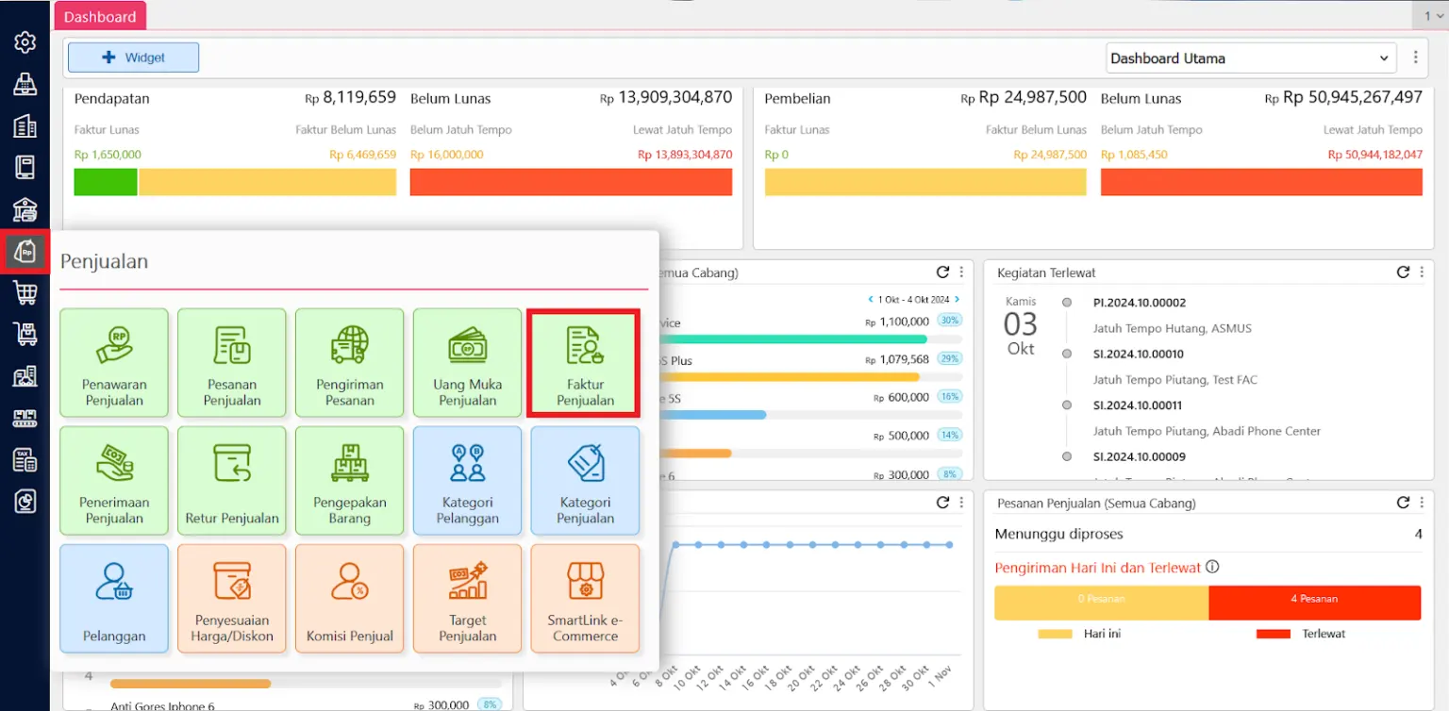The image size is (1449, 711).
Task: Click the red Terlewat 4 Pesanan bar
Action: coord(1314,599)
